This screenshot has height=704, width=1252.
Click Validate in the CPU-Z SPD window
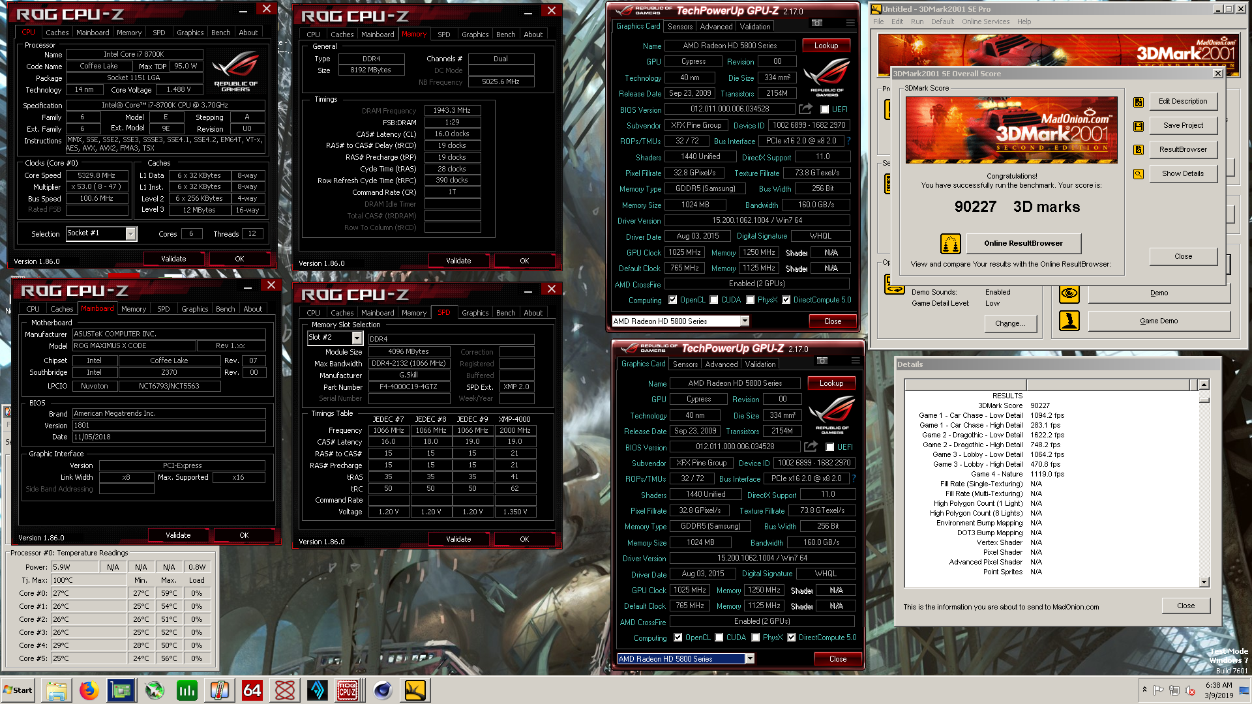pos(458,539)
